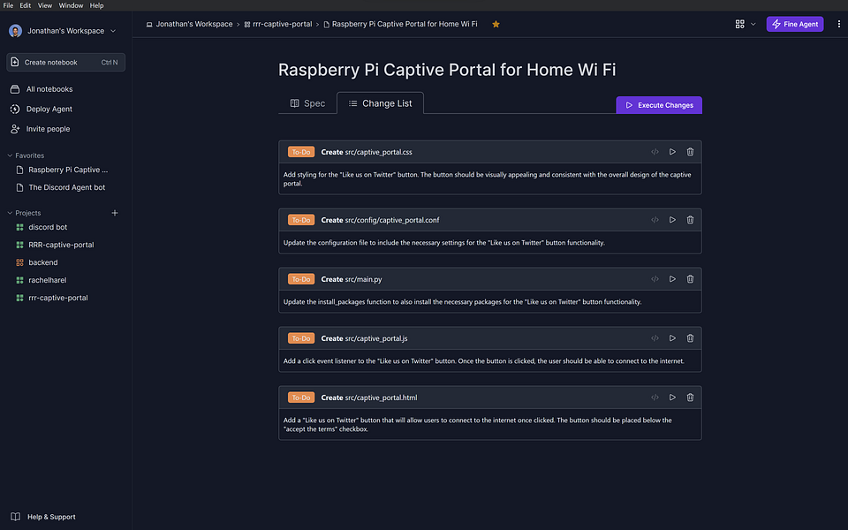848x530 pixels.
Task: View code diff for the src/main.py change
Action: [655, 278]
